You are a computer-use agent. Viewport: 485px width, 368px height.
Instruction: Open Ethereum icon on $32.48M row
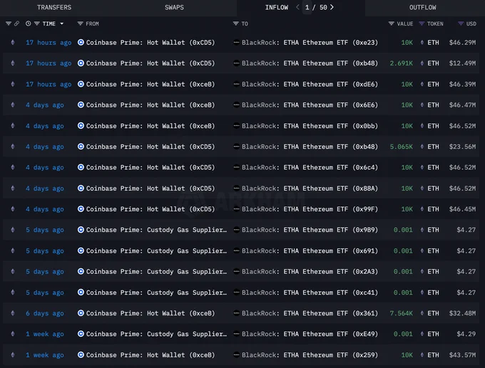coord(13,313)
